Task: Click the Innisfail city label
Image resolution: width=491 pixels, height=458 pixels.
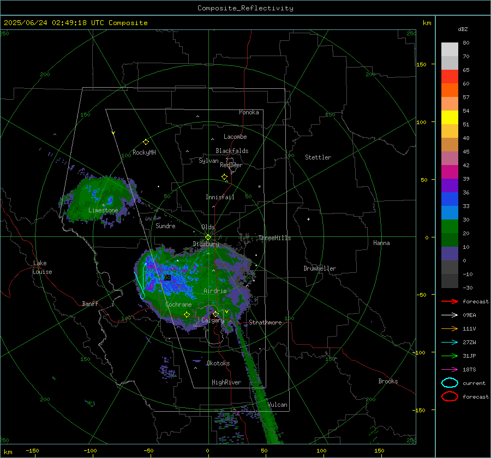Action: (220, 197)
